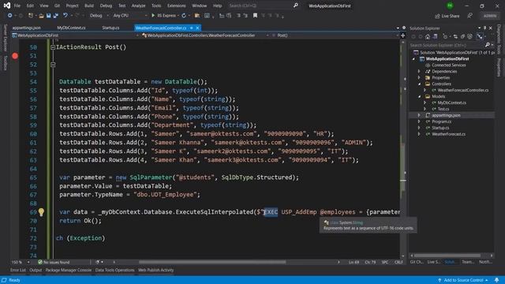505x284 pixels.
Task: Open the Build menu
Action: [x=89, y=6]
